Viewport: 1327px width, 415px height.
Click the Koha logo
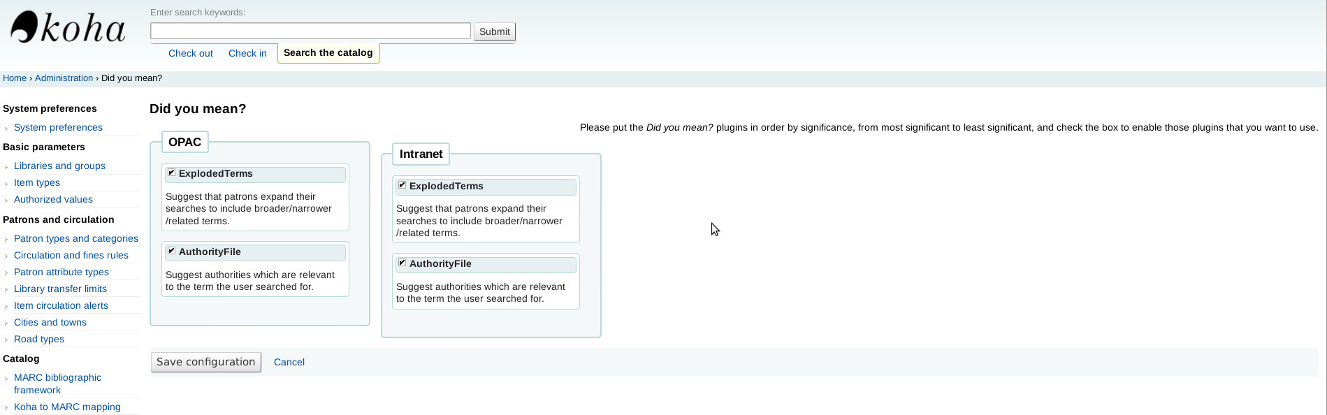[x=68, y=29]
